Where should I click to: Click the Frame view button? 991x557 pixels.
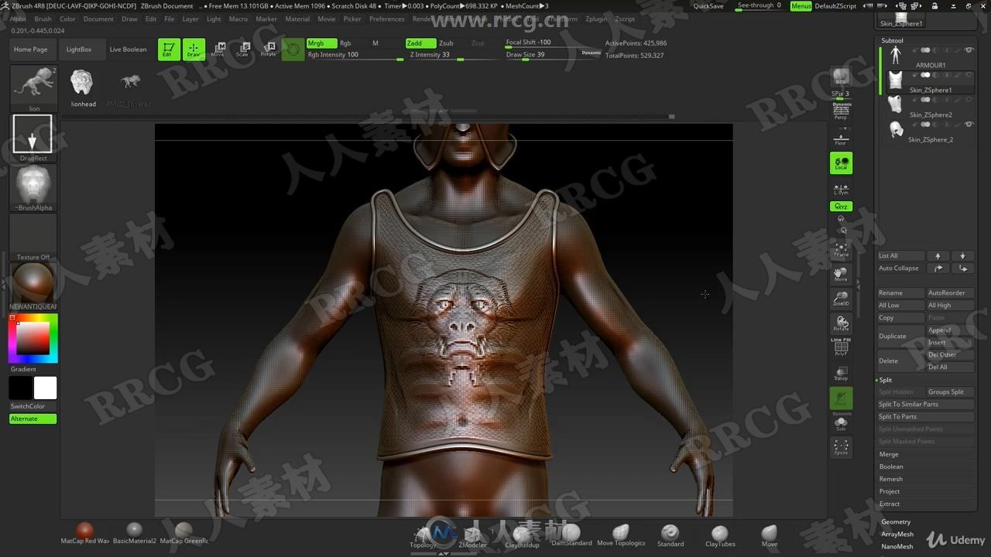[x=841, y=249]
